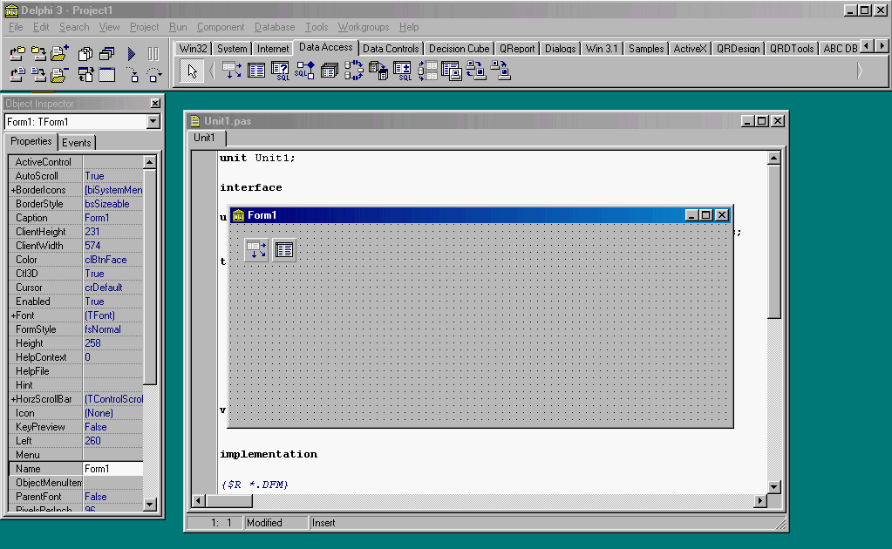892x549 pixels.
Task: Switch to the Samples palette tab
Action: pyautogui.click(x=646, y=49)
